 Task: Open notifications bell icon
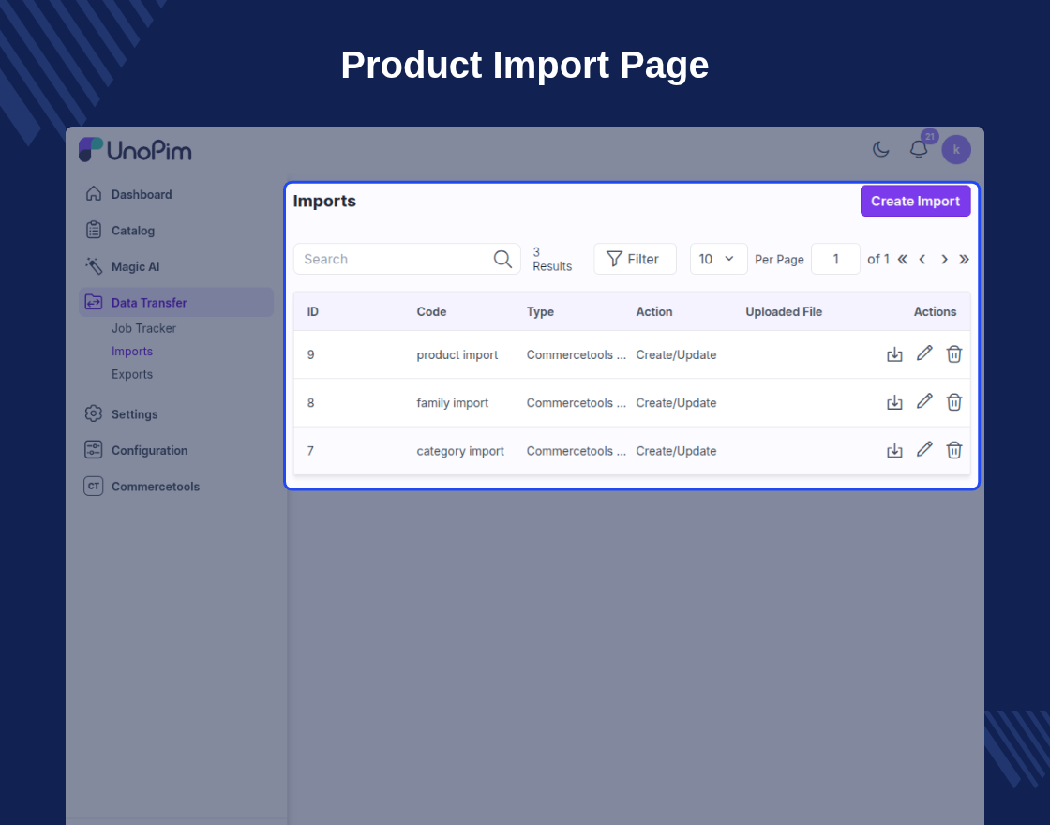[x=919, y=149]
